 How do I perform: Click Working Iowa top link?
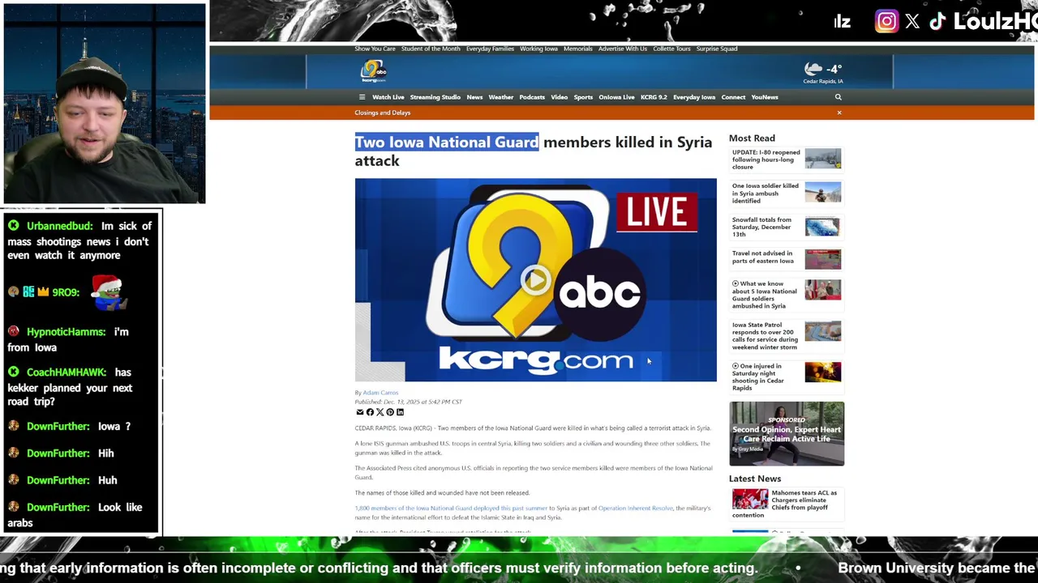coord(538,49)
